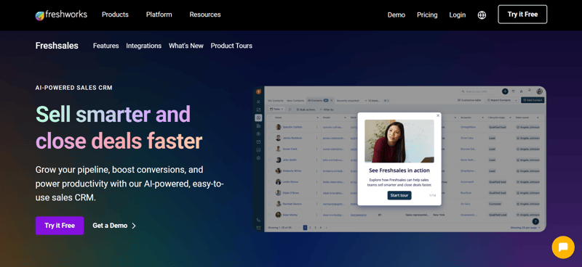Open the Features tab

[105, 46]
